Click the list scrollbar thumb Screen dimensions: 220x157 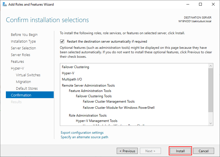click(210, 90)
